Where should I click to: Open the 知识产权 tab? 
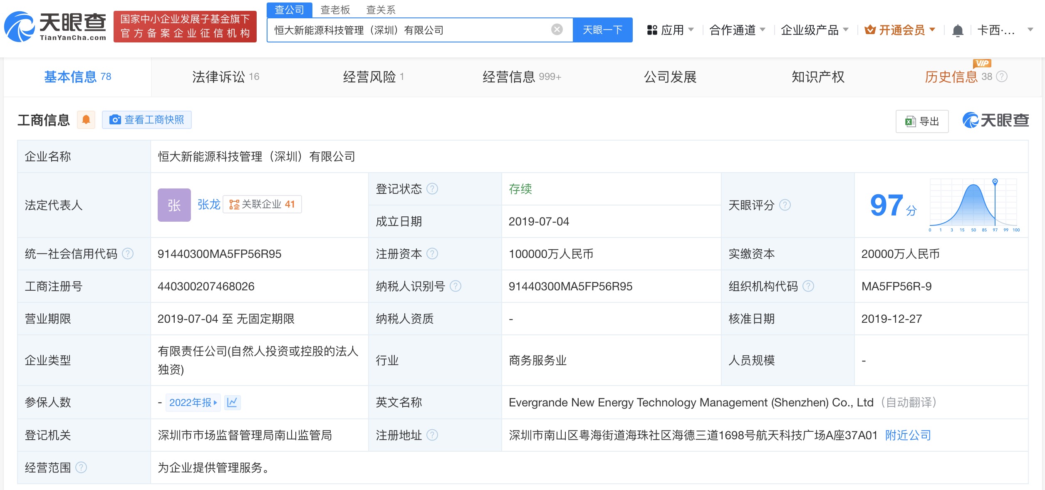(817, 77)
